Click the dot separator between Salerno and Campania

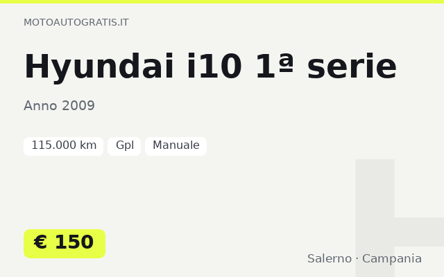click(357, 258)
